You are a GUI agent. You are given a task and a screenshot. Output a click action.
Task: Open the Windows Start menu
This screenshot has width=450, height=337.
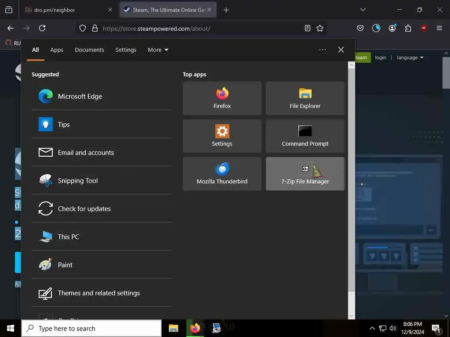[x=11, y=328]
